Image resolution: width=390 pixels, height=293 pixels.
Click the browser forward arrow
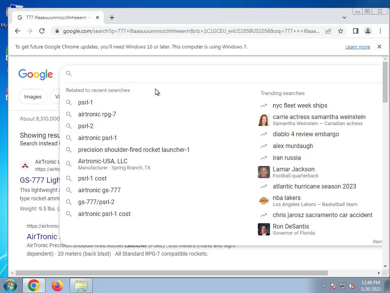[x=30, y=31]
